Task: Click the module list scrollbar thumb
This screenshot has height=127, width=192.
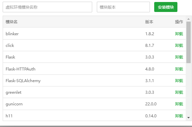Action: (189, 42)
